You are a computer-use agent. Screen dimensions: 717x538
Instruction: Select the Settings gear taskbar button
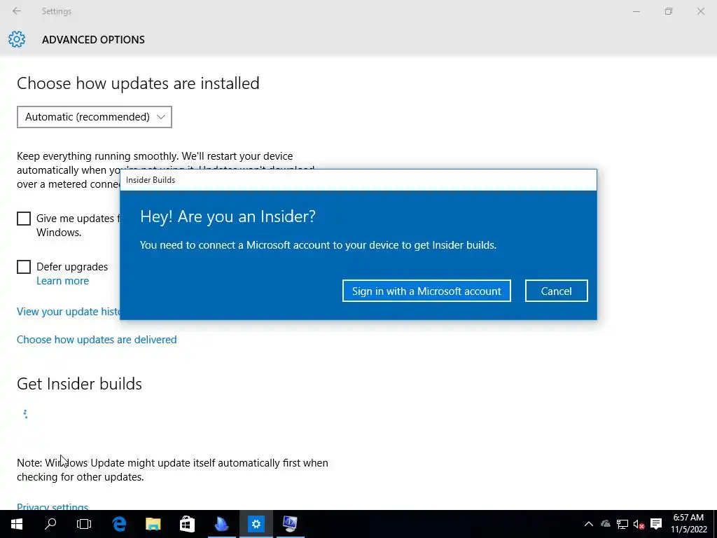(x=256, y=524)
